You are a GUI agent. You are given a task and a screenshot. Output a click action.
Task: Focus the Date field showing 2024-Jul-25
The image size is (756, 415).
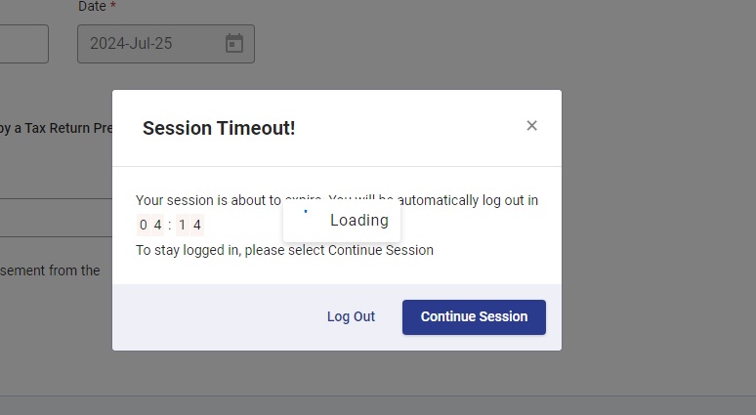click(166, 44)
